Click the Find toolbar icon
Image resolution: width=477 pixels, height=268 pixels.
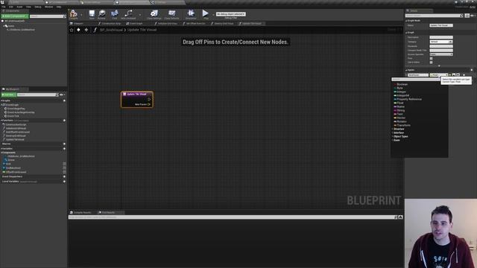115,13
